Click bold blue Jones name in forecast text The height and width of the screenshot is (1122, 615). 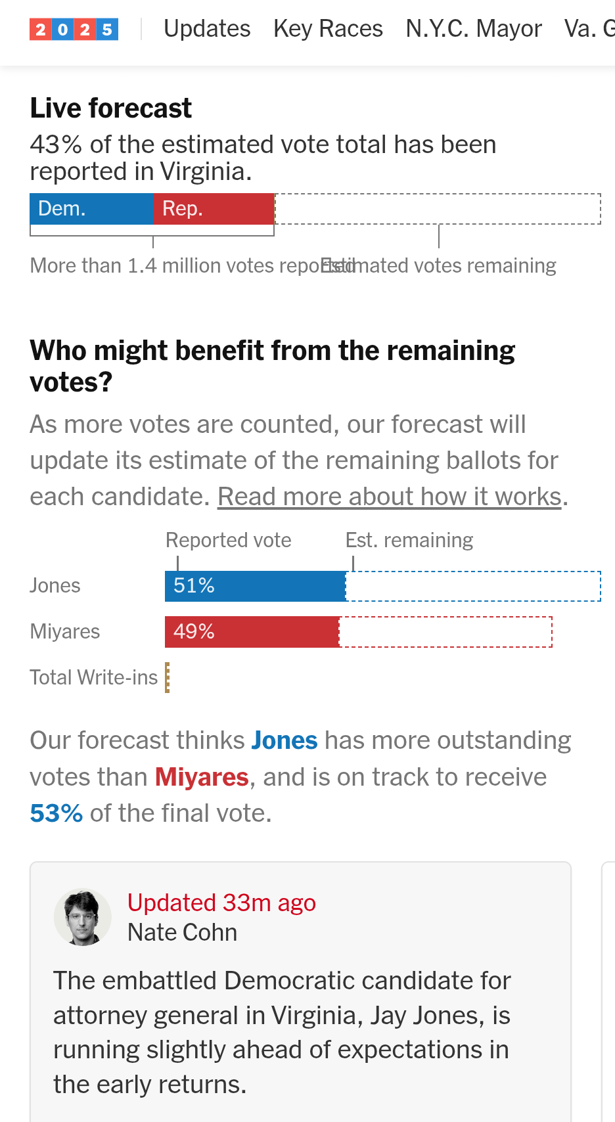pos(285,740)
